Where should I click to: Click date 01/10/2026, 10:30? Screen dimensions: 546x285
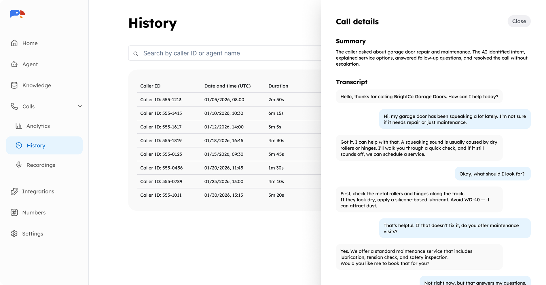(x=224, y=113)
